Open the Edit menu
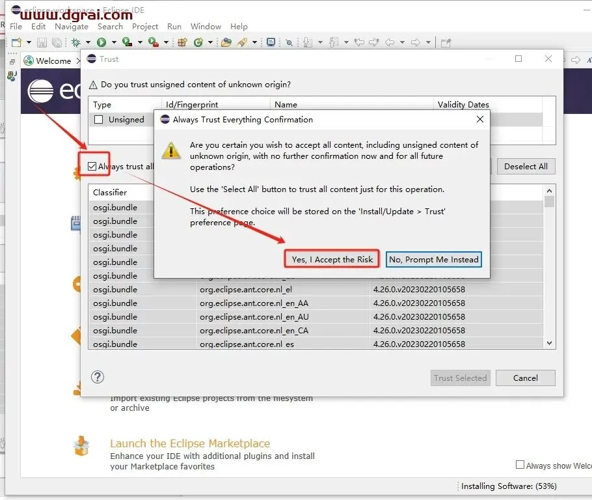The width and height of the screenshot is (592, 500). point(38,27)
